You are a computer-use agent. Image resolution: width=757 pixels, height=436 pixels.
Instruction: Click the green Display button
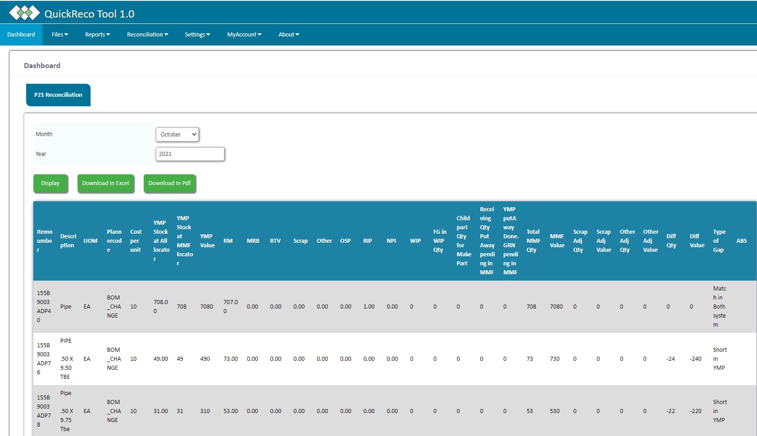[x=50, y=183]
